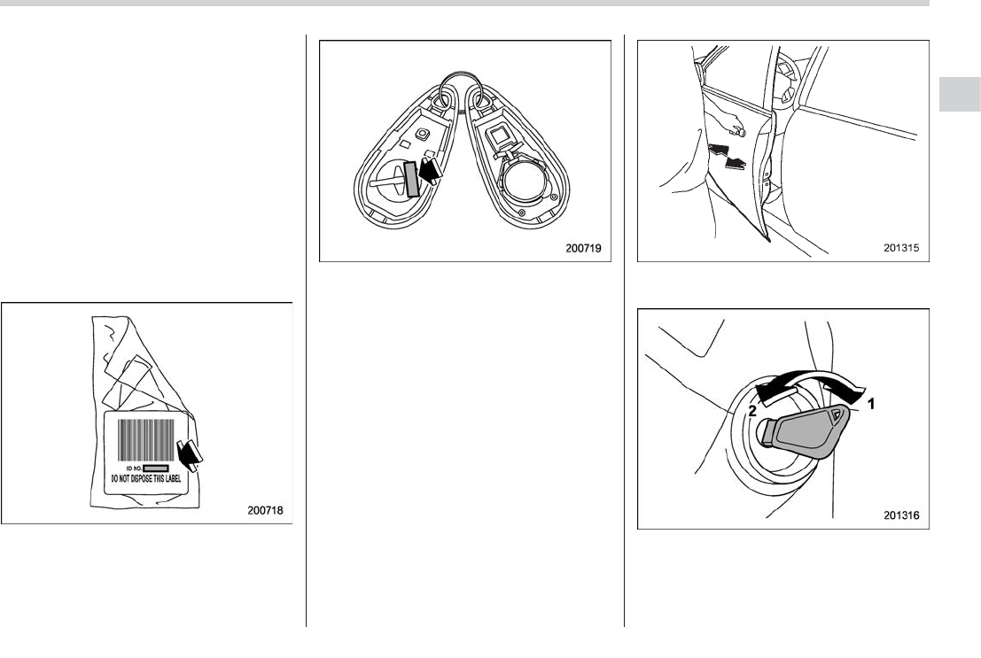The height and width of the screenshot is (658, 981).
Task: Click the gray section tab at page edge
Action: (960, 95)
